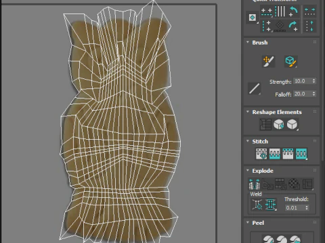The image size is (325, 243).
Task: Click the Relax Until Flat icon
Action: coord(279,124)
